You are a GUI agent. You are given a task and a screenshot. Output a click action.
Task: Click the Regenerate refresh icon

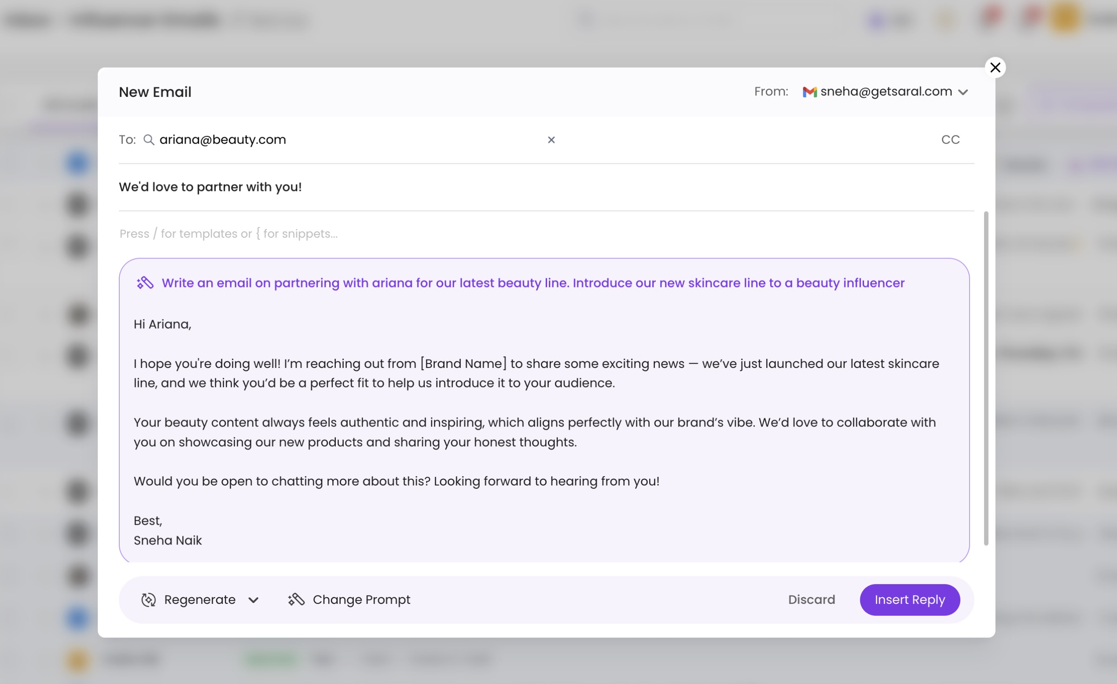[148, 599]
